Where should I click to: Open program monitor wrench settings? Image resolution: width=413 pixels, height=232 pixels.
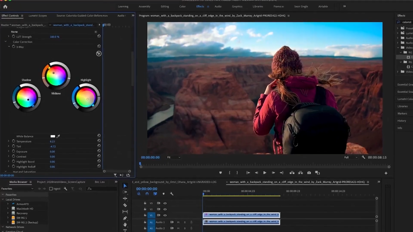pyautogui.click(x=363, y=157)
